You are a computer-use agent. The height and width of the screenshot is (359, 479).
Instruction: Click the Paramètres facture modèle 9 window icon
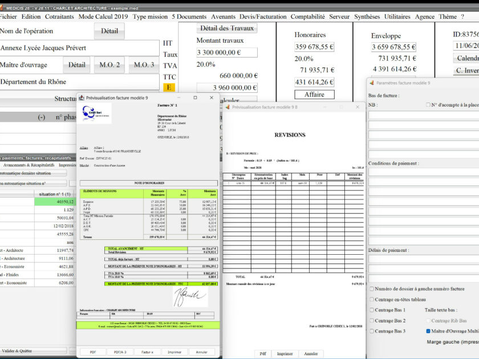click(372, 83)
